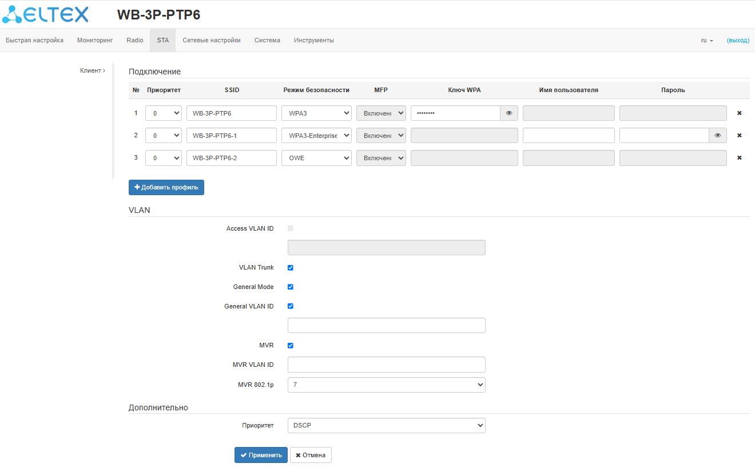This screenshot has width=755, height=467.
Task: Show WPA key with eye icon
Action: point(509,113)
